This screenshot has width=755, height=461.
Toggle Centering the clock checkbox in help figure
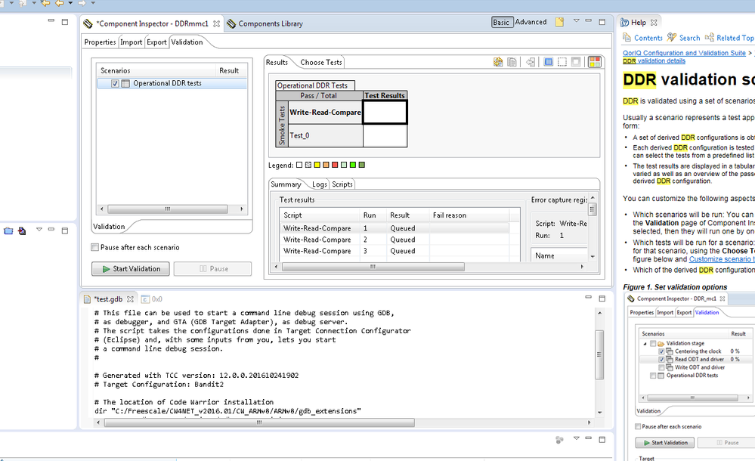[661, 351]
